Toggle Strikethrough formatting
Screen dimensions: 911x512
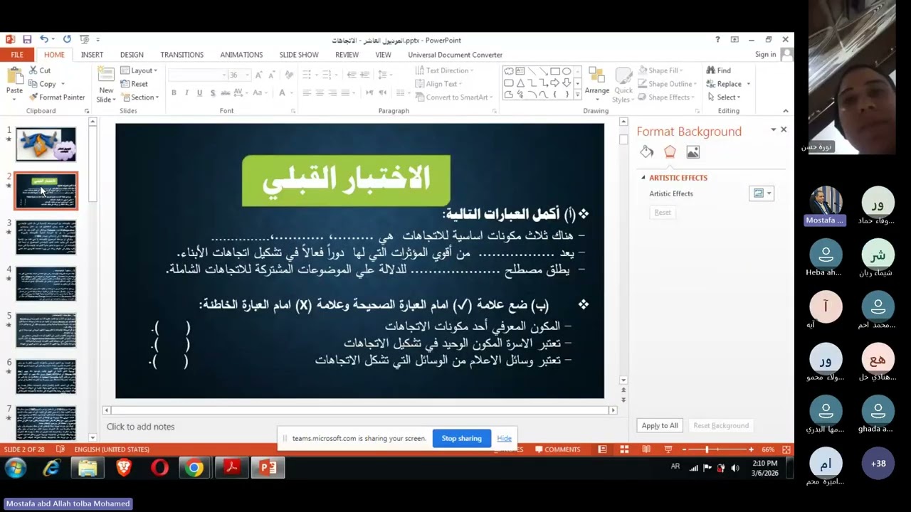(226, 93)
